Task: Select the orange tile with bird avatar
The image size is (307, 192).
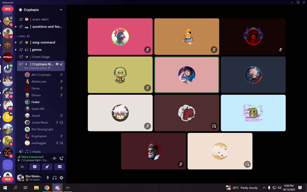Action: click(187, 37)
